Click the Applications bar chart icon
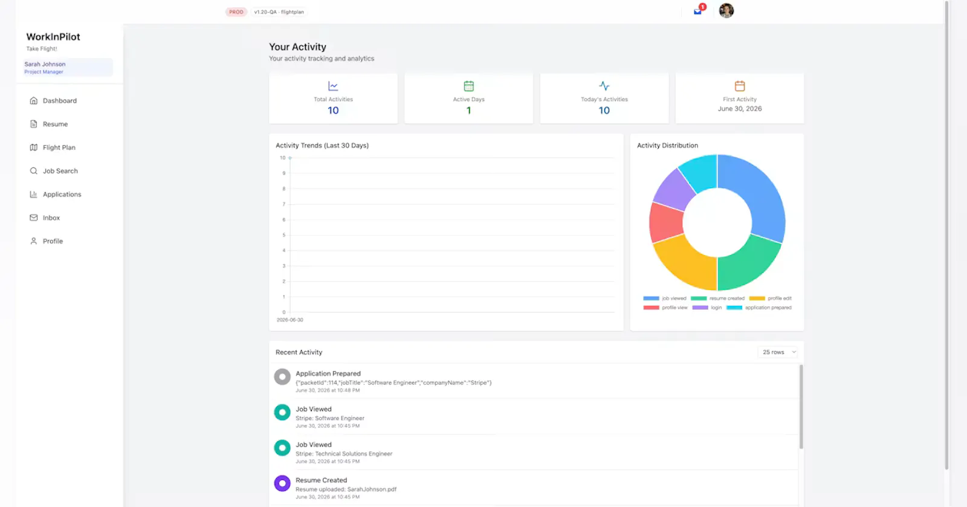Viewport: 967px width, 507px height. tap(34, 195)
